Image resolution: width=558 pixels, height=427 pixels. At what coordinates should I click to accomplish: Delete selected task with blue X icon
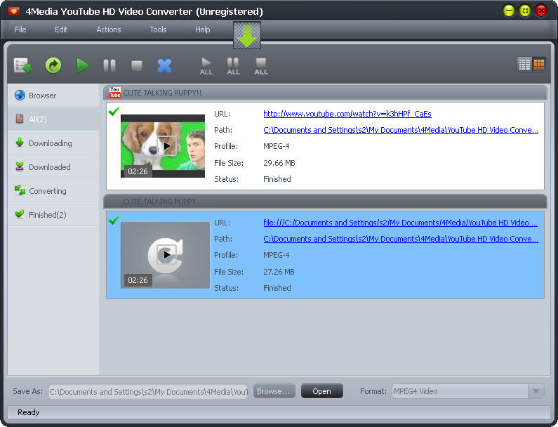[x=164, y=66]
